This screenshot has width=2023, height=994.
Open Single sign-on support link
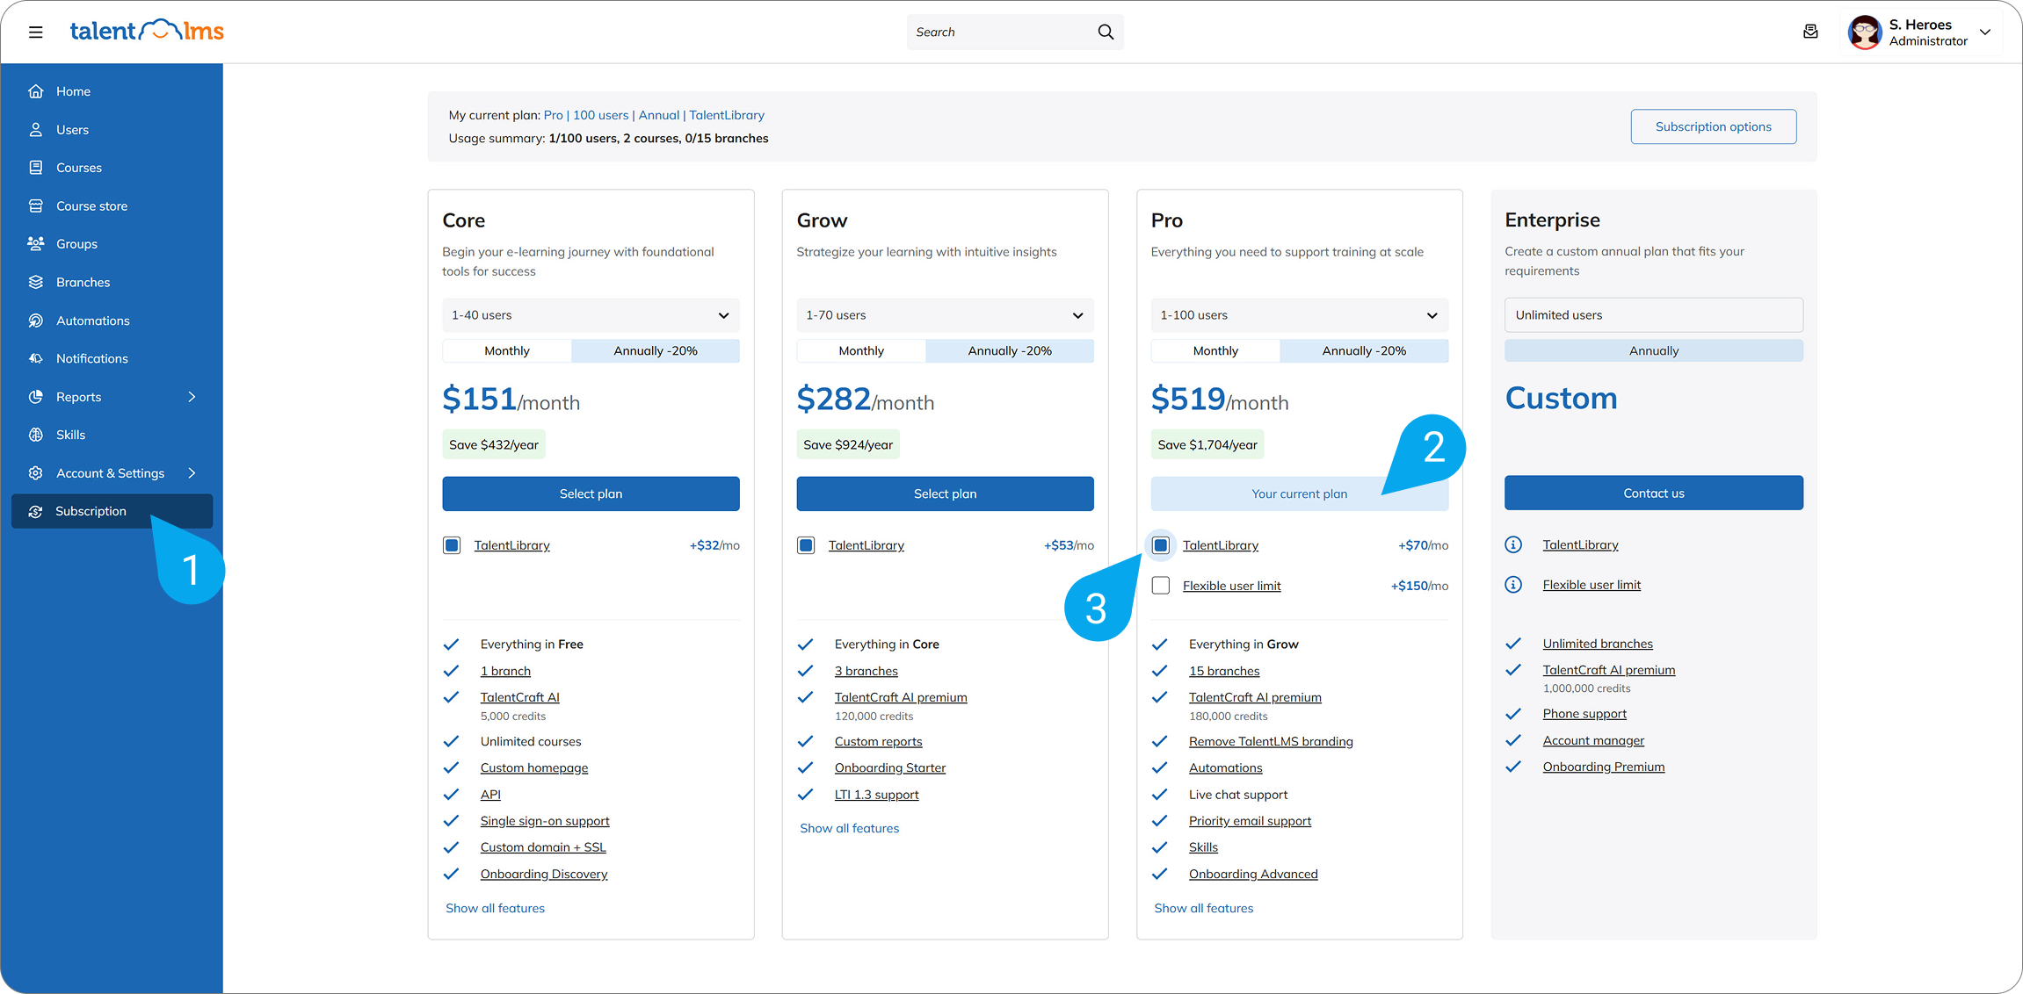click(545, 820)
